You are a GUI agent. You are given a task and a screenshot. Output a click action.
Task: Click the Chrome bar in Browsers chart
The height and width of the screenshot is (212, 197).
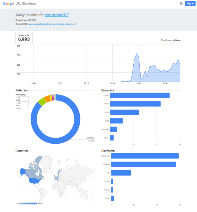[135, 104]
